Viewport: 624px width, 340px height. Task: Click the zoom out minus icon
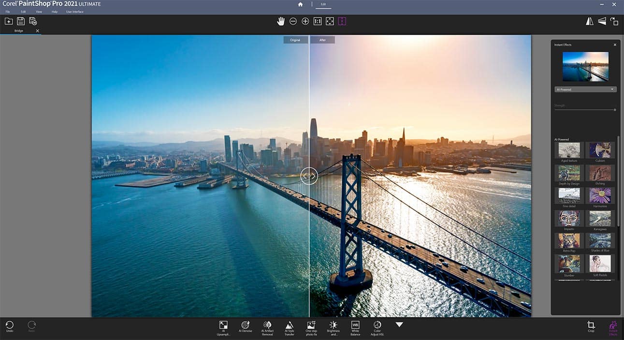click(293, 21)
